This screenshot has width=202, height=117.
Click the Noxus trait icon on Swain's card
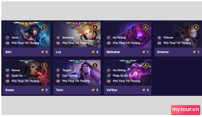pyautogui.click(x=8, y=70)
